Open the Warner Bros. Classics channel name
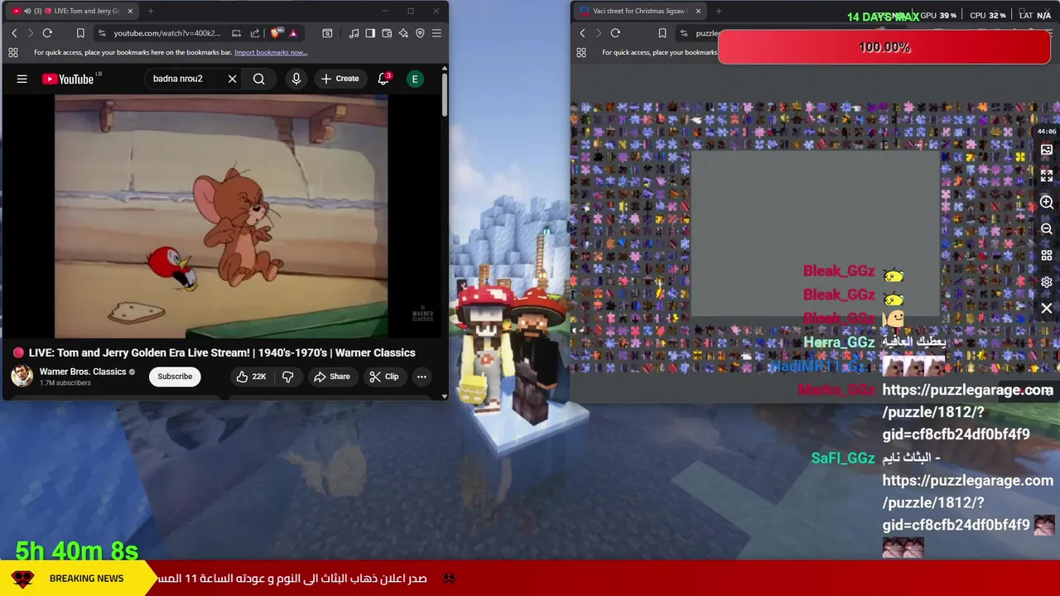Image resolution: width=1060 pixels, height=596 pixels. click(83, 372)
